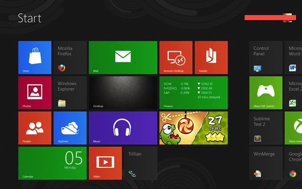
Task: Open the Remote Desktop tile
Action: pos(176,57)
